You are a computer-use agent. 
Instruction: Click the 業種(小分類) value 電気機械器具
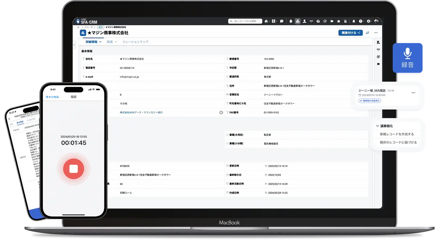271,143
